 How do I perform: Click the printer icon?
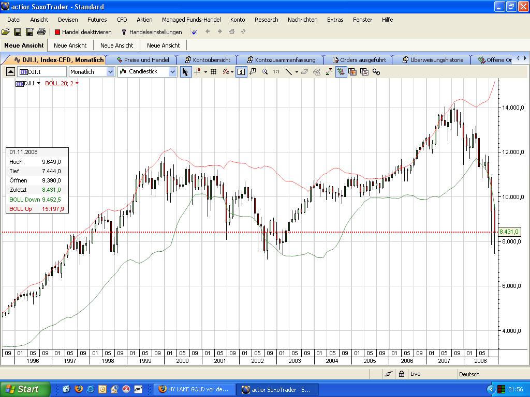click(x=41, y=32)
